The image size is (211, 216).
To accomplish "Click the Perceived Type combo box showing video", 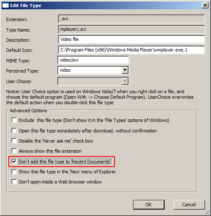I will pyautogui.click(x=93, y=70).
